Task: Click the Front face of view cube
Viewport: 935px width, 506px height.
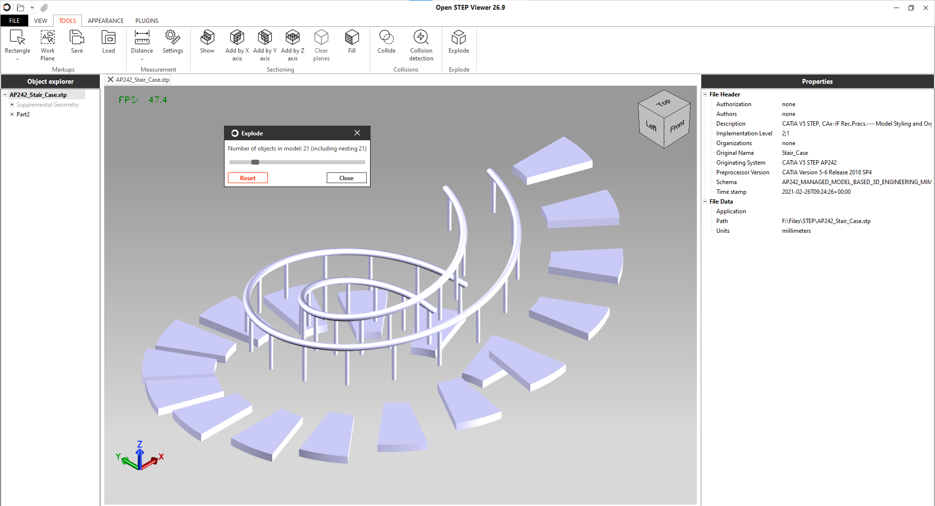Action: tap(677, 127)
